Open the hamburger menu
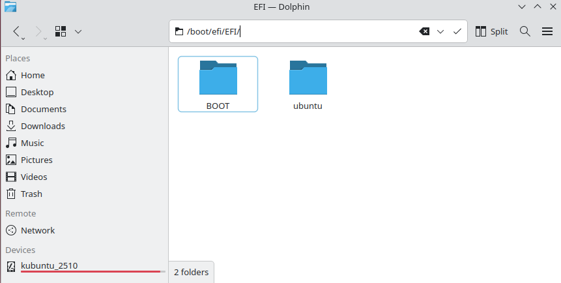 (x=547, y=31)
